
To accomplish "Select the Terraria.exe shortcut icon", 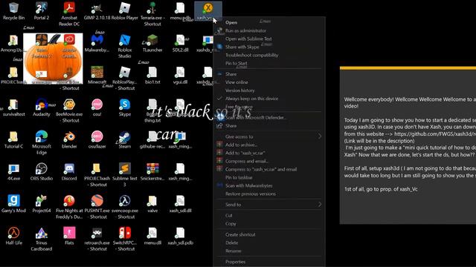I will point(152,14).
